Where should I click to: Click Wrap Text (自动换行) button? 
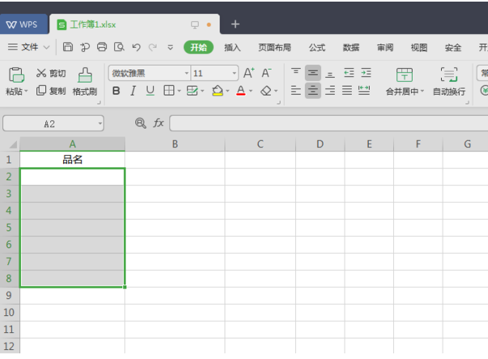(x=449, y=82)
